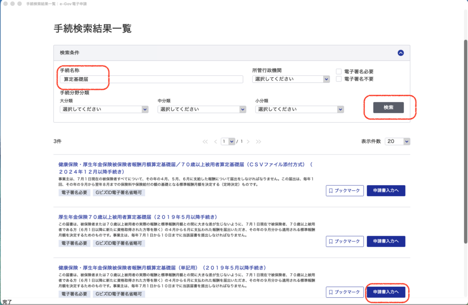
Task: Click GビズID電子署名省略可 tag under 単記用
Action: click(x=119, y=294)
